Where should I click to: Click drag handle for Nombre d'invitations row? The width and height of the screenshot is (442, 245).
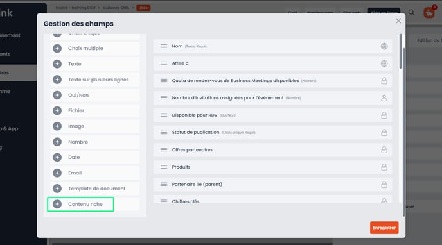tap(164, 98)
